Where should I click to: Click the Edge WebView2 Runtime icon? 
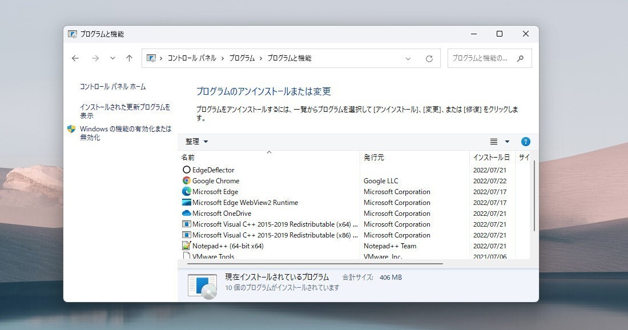point(186,202)
